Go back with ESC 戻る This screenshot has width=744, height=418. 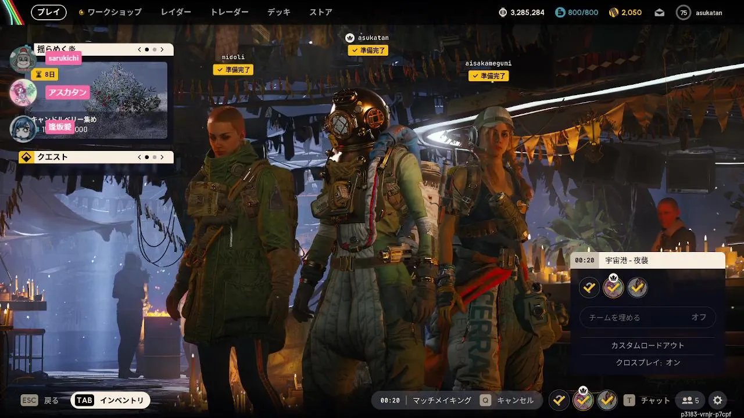click(40, 401)
